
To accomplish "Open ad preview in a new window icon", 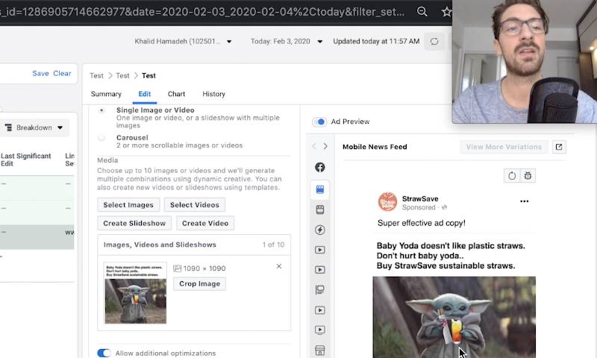I will coord(559,147).
